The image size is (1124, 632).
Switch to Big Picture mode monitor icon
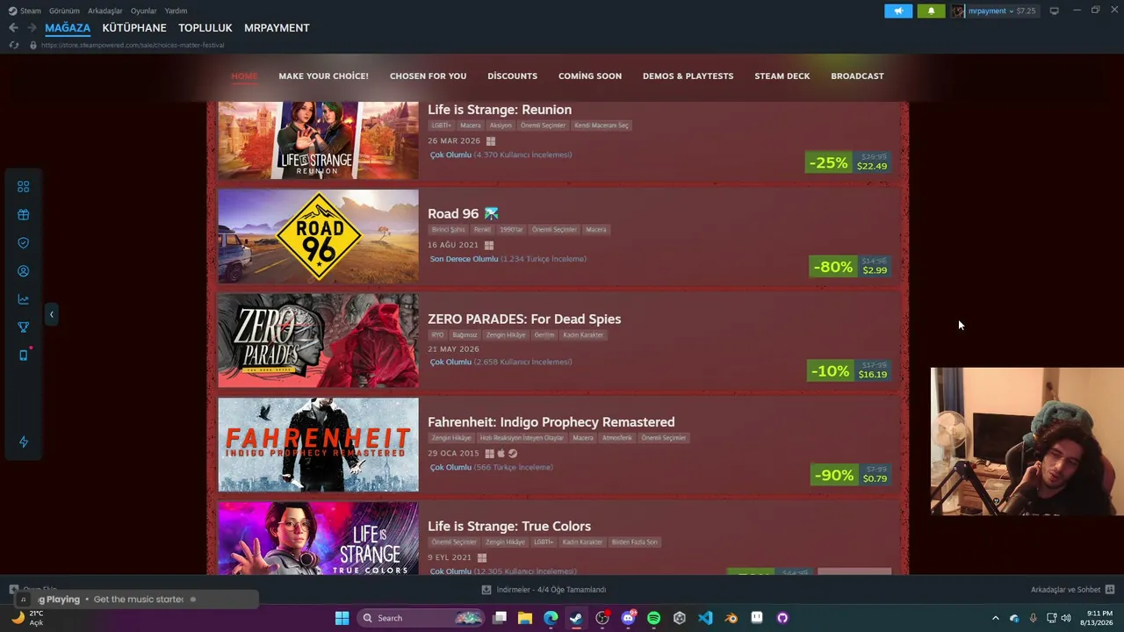(x=1055, y=11)
